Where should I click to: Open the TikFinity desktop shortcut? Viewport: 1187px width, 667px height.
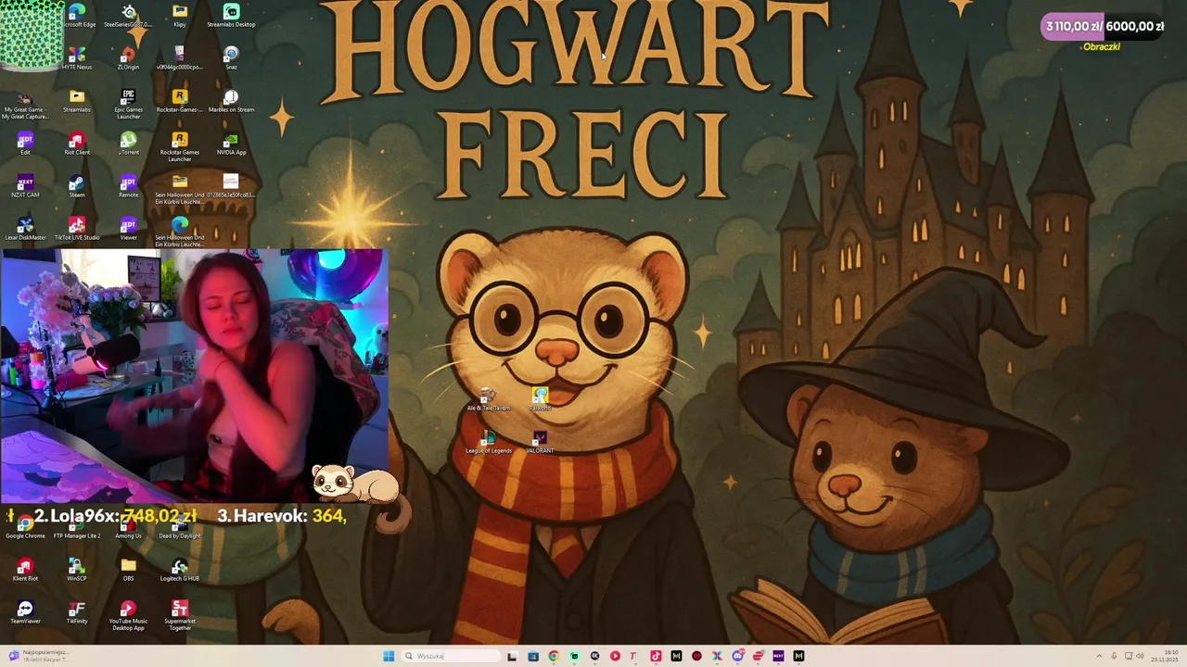[x=77, y=612]
